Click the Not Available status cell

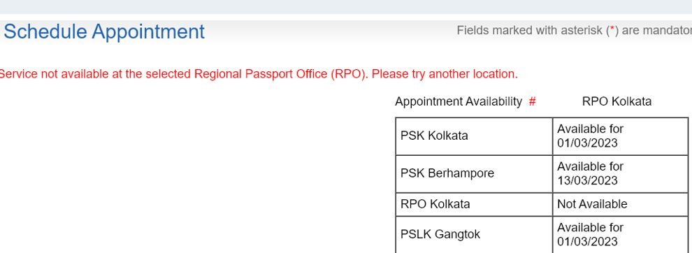click(620, 205)
